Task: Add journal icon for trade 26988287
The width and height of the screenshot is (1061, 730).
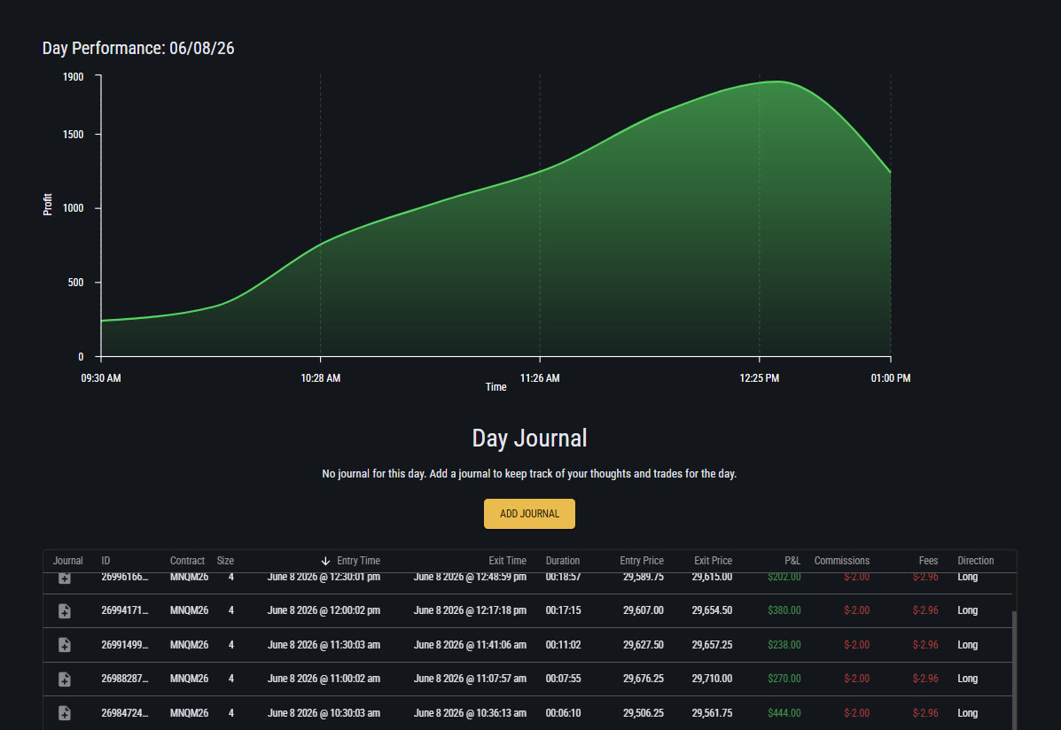Action: [x=65, y=679]
